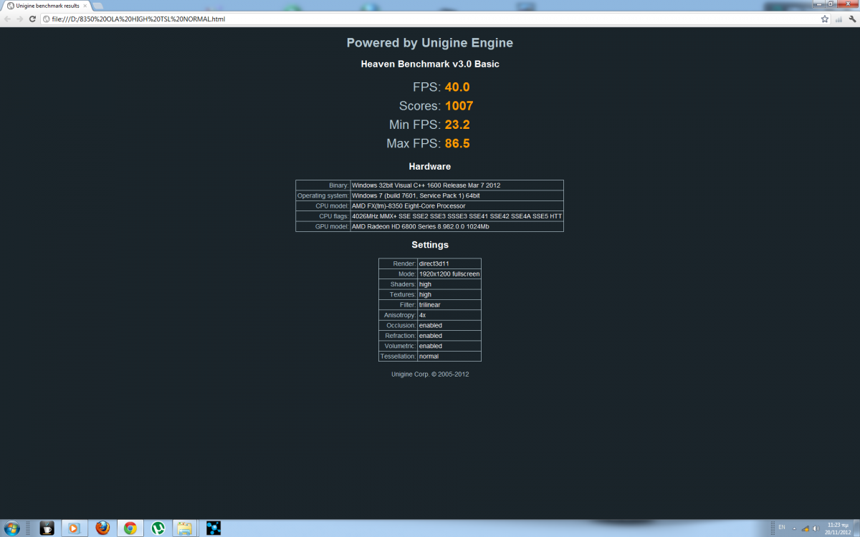860x537 pixels.
Task: Switch to the Chrome taskbar icon
Action: coord(130,528)
